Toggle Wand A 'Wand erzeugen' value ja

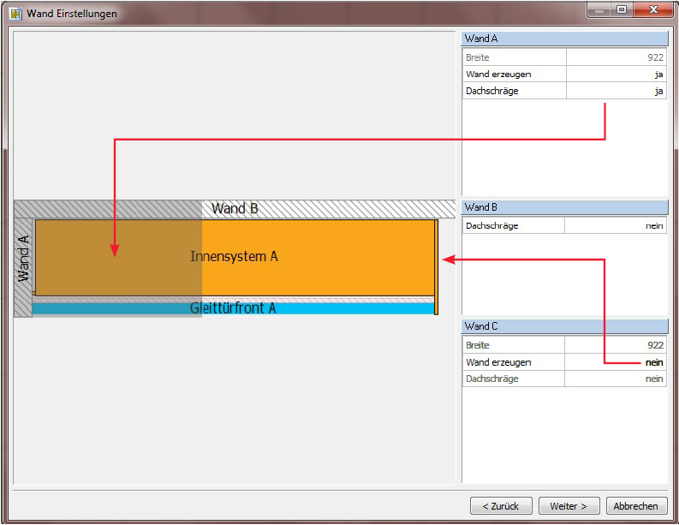[616, 75]
